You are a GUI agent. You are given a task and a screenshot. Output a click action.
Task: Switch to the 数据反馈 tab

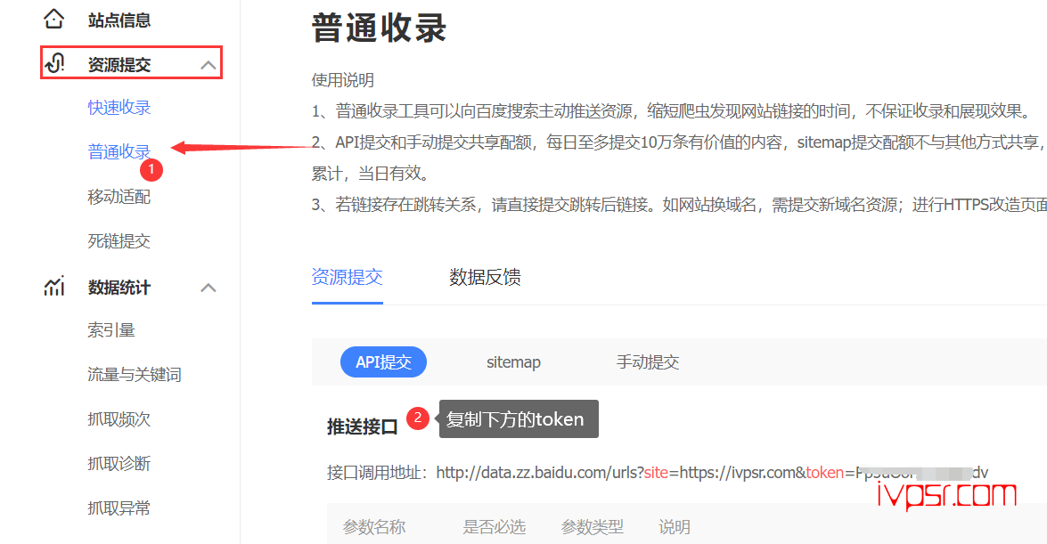(485, 277)
